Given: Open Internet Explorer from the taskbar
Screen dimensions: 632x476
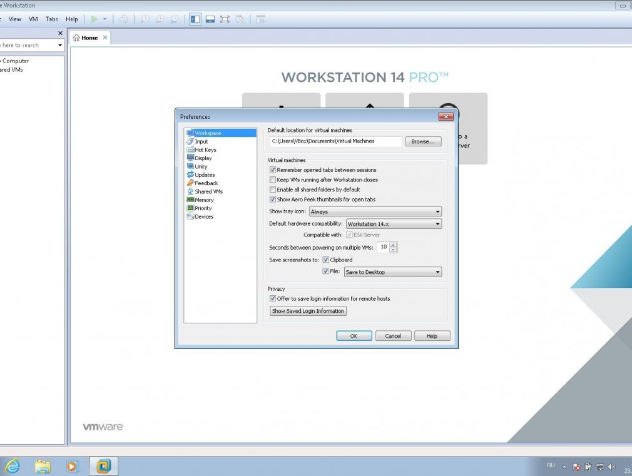Looking at the screenshot, I should click(x=13, y=467).
